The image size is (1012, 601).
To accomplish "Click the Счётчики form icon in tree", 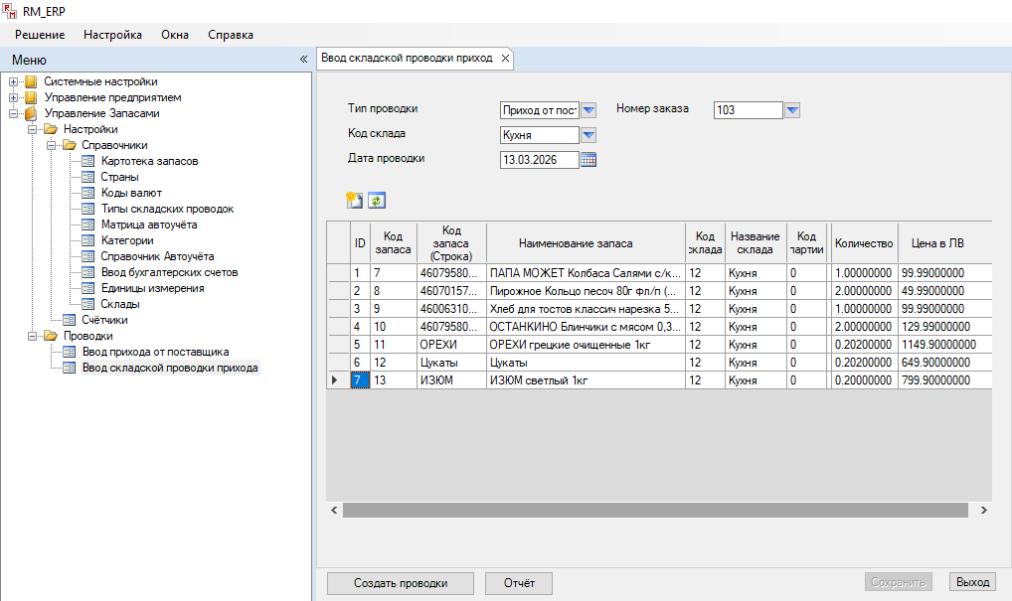I will [x=69, y=320].
